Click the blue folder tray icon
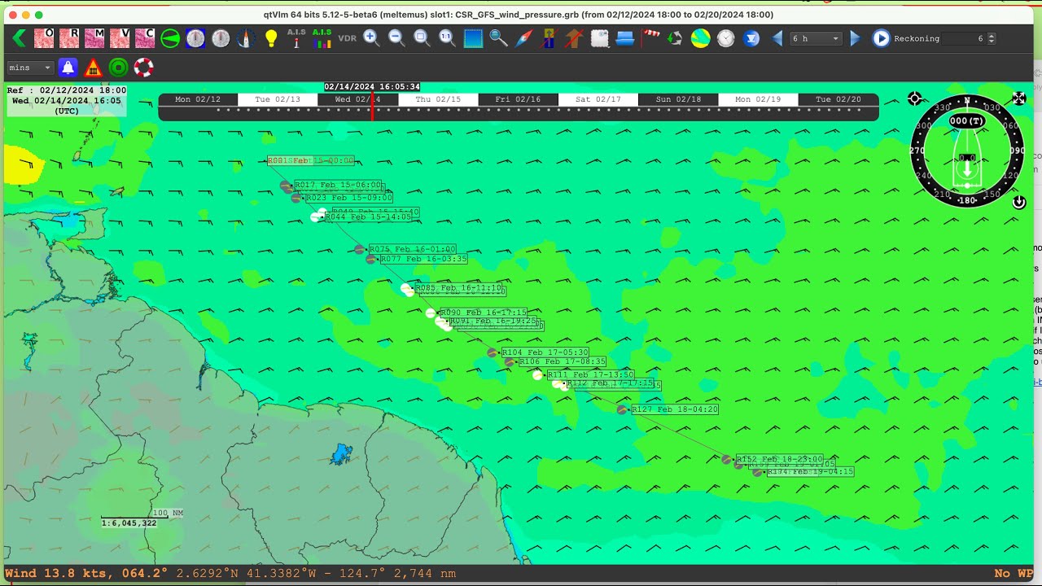 click(625, 38)
